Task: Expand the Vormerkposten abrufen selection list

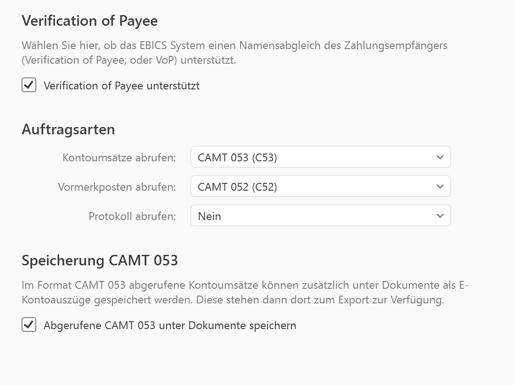Action: click(320, 186)
